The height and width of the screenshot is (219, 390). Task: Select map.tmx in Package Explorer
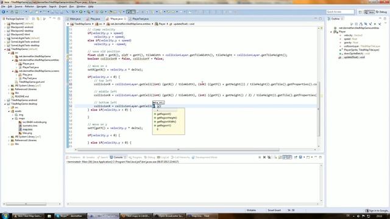[x=27, y=130]
